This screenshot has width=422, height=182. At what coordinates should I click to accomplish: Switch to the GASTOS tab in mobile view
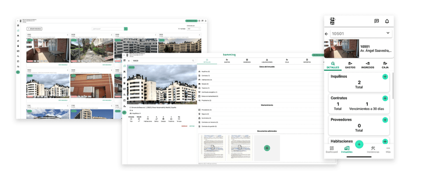pos(350,65)
